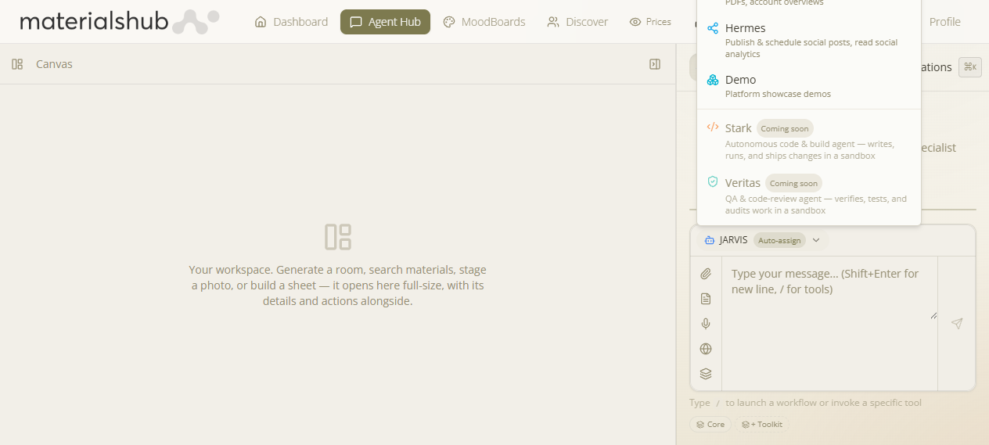Click the Coming soon badge beside Veritas
The width and height of the screenshot is (989, 445).
pos(793,183)
